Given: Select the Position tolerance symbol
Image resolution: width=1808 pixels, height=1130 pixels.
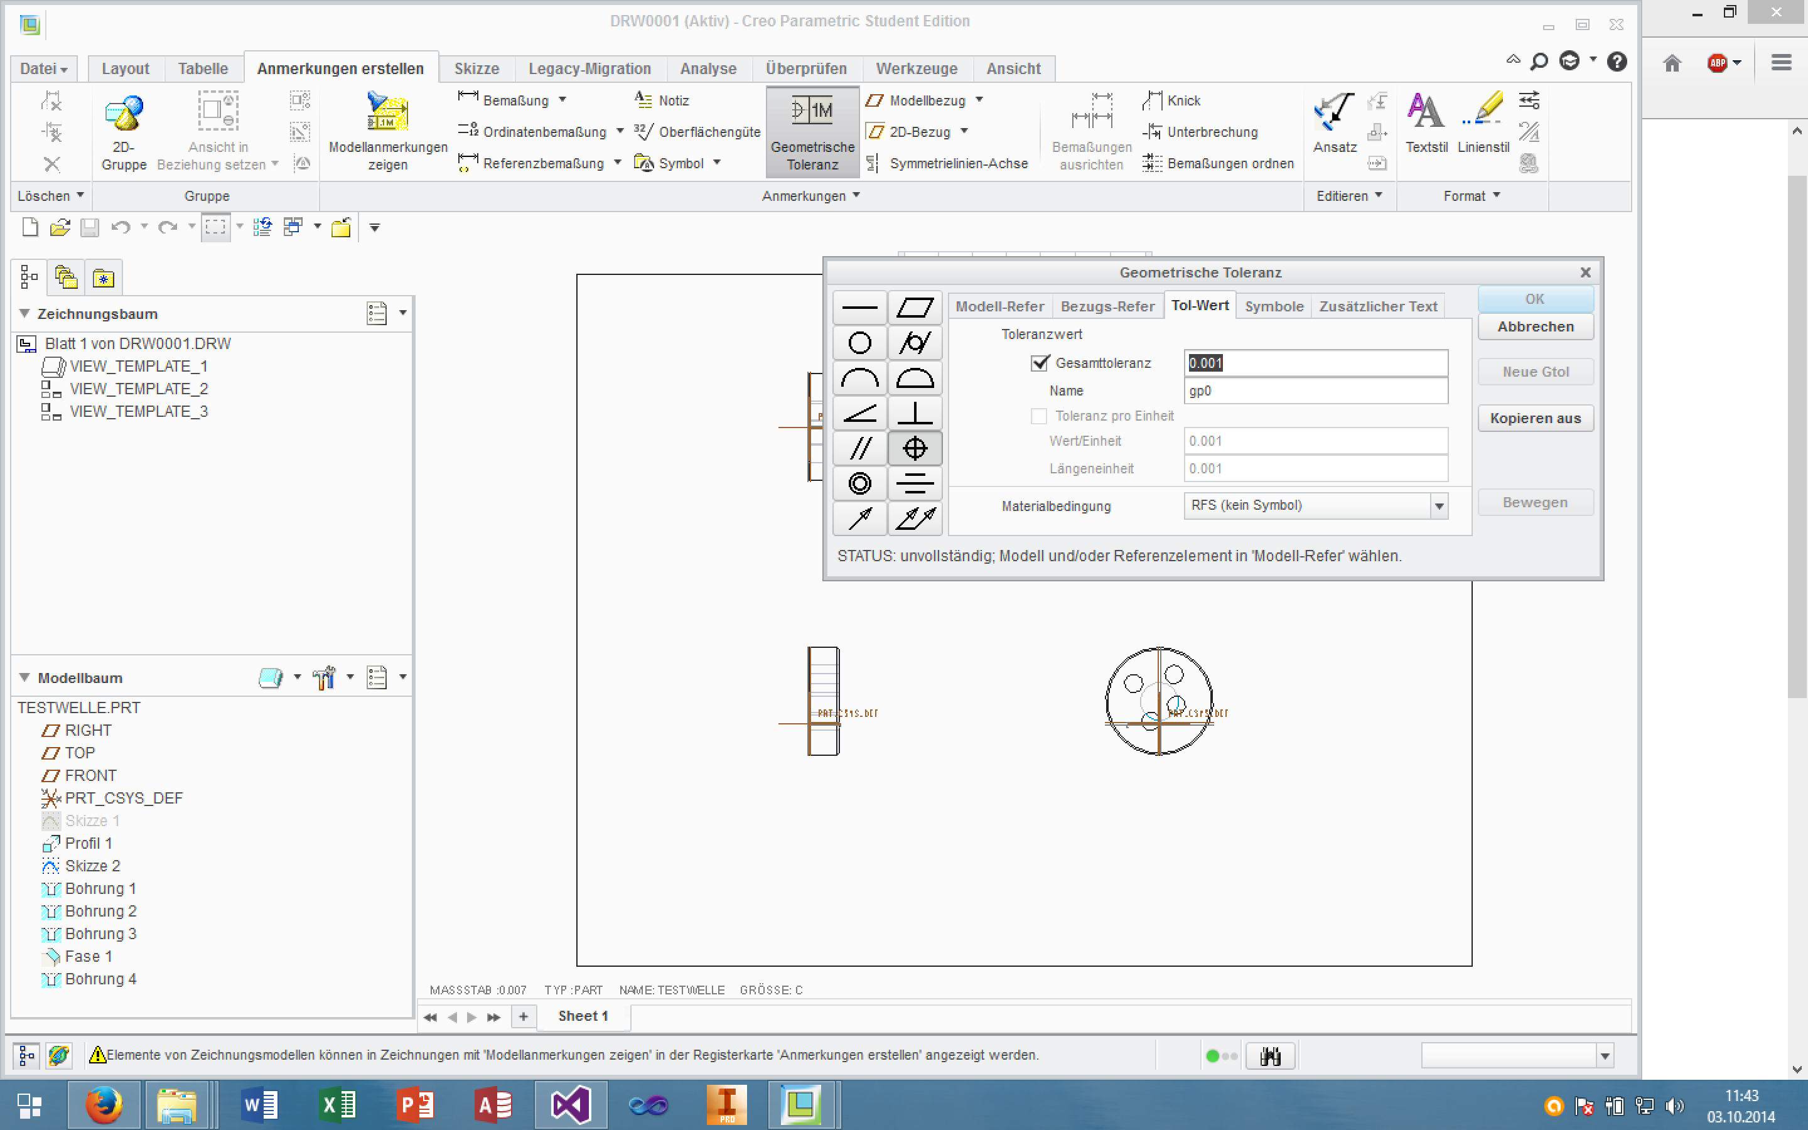Looking at the screenshot, I should [915, 448].
